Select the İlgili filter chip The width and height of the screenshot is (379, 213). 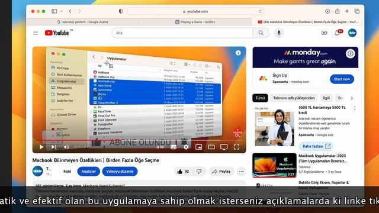click(326, 98)
